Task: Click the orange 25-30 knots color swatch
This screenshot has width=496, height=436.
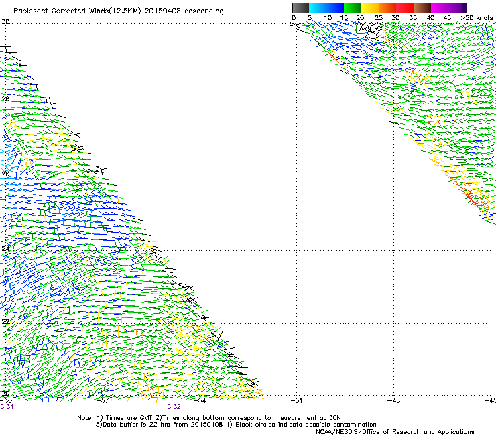Action: click(387, 8)
